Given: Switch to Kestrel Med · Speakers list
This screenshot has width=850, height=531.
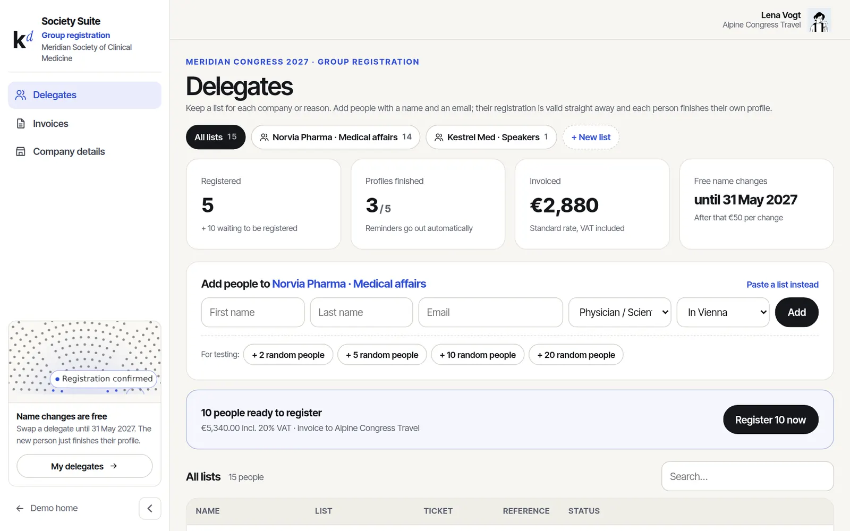Looking at the screenshot, I should coord(491,137).
